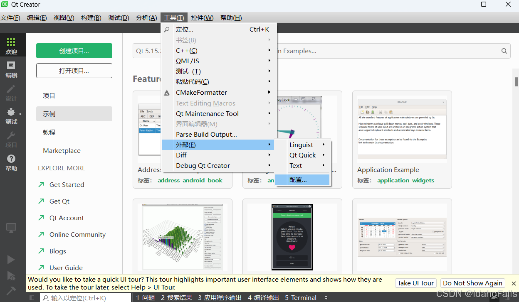Select Parse Build Output... menu item

[219, 134]
